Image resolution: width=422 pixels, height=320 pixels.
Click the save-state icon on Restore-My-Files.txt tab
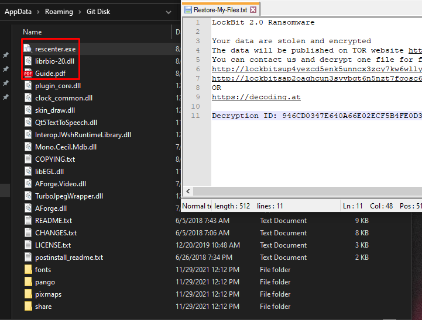(x=188, y=10)
